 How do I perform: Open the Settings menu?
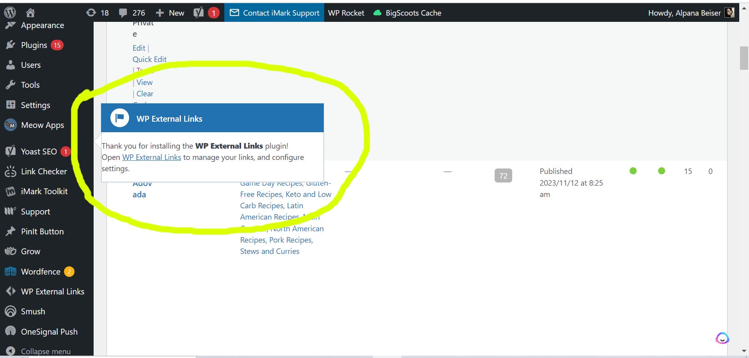coord(35,105)
